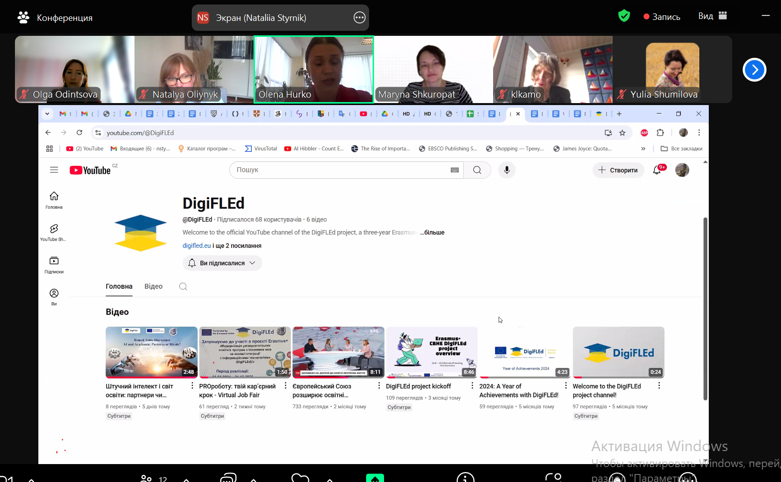Open the (2) YouTube bookmark
Image resolution: width=781 pixels, height=482 pixels.
tap(85, 148)
